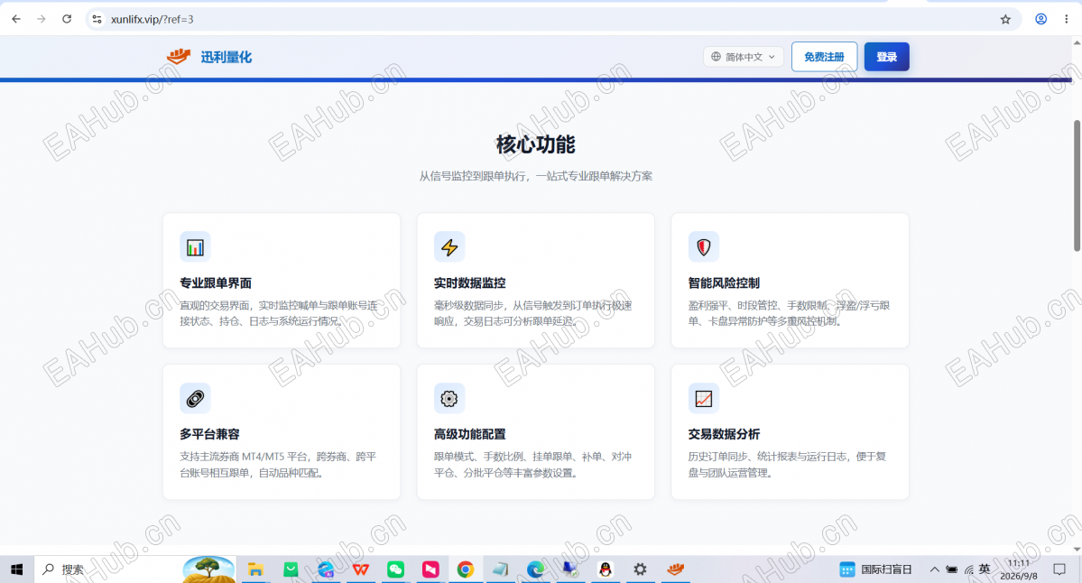Click the 迅利量化 brand name link
Image resolution: width=1082 pixels, height=583 pixels.
tap(227, 57)
